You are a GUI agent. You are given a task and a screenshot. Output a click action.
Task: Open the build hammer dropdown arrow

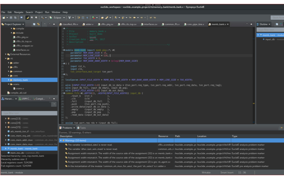point(46,18)
